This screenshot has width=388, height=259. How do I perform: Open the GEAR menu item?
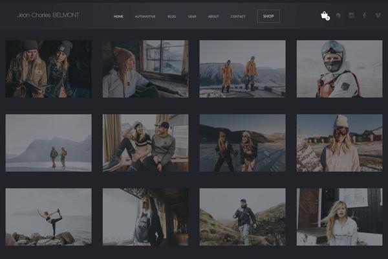192,17
